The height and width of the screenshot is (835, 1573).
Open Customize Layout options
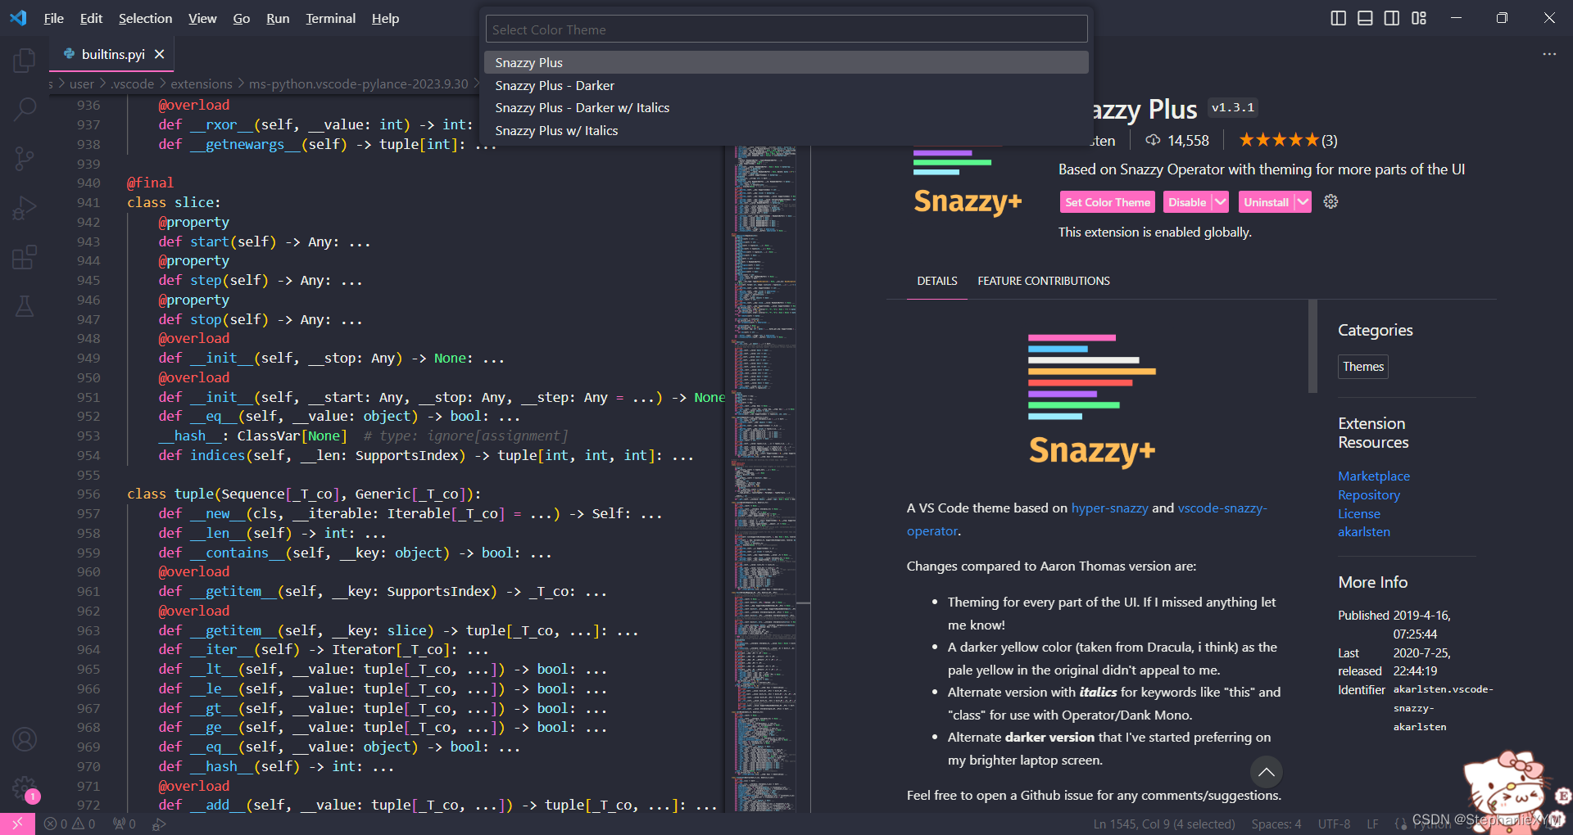click(1419, 18)
